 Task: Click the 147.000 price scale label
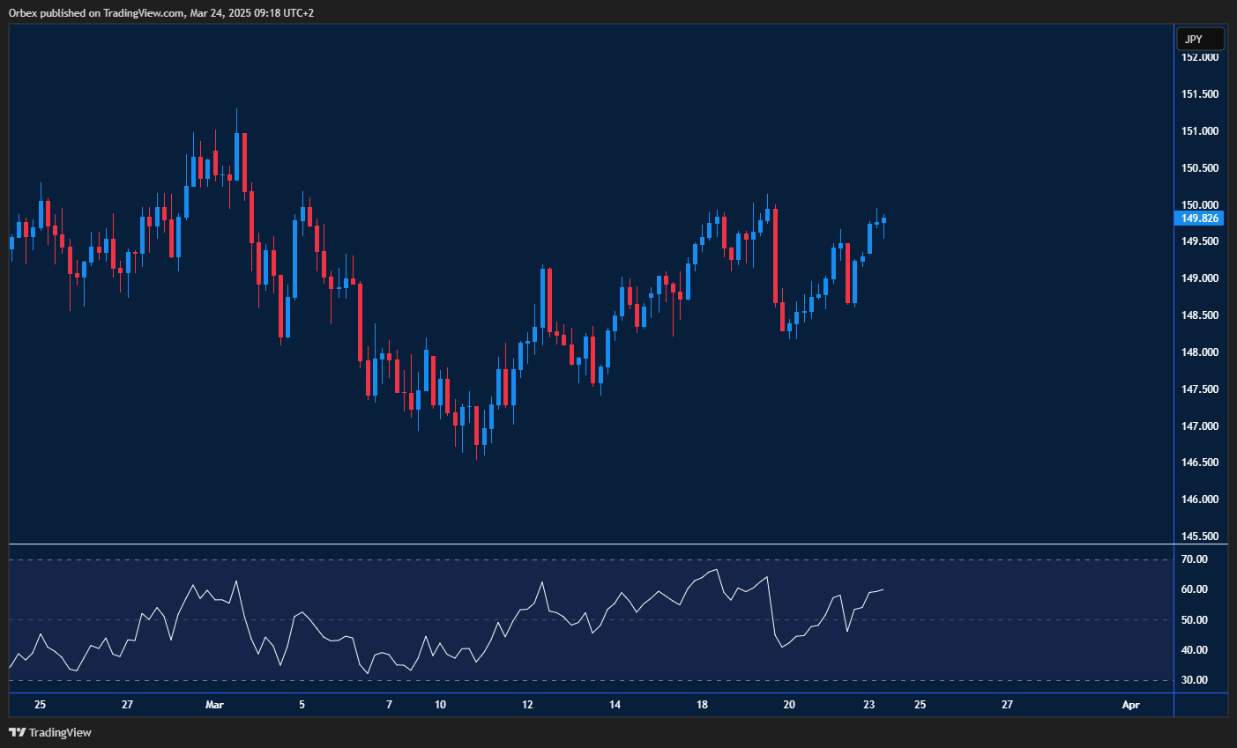(1200, 426)
